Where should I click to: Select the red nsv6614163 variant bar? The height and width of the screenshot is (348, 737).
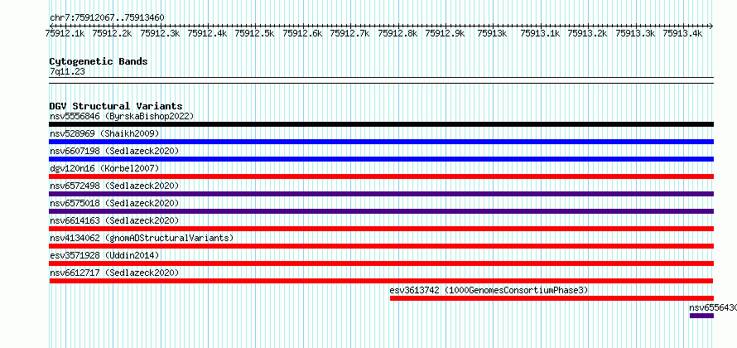(x=382, y=229)
